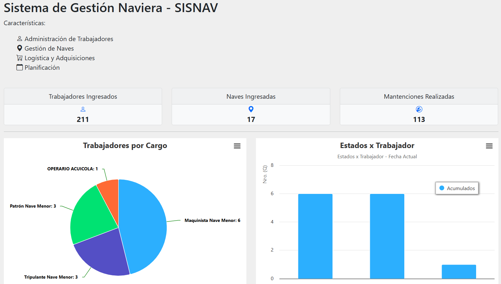
Task: Click the Naves Ingresadas card header
Action: click(251, 96)
